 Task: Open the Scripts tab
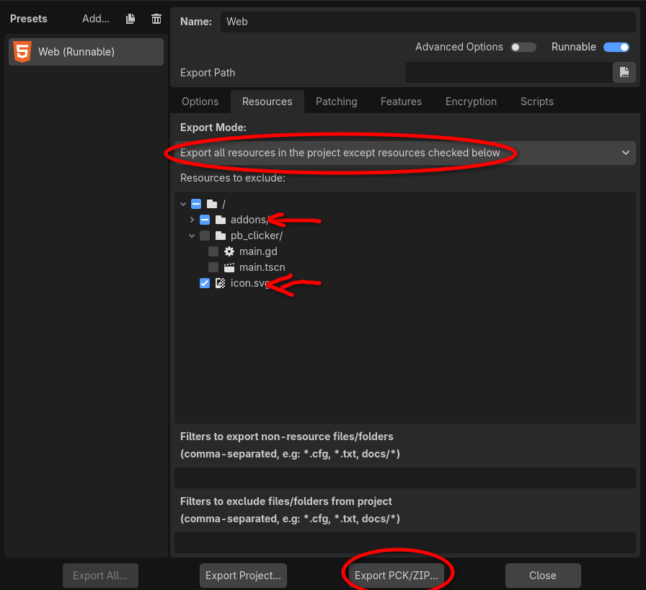point(537,102)
